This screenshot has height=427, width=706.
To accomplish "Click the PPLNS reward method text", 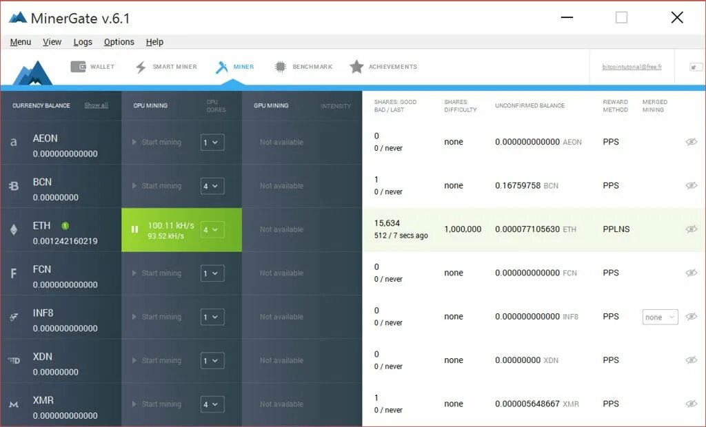I will tap(616, 229).
